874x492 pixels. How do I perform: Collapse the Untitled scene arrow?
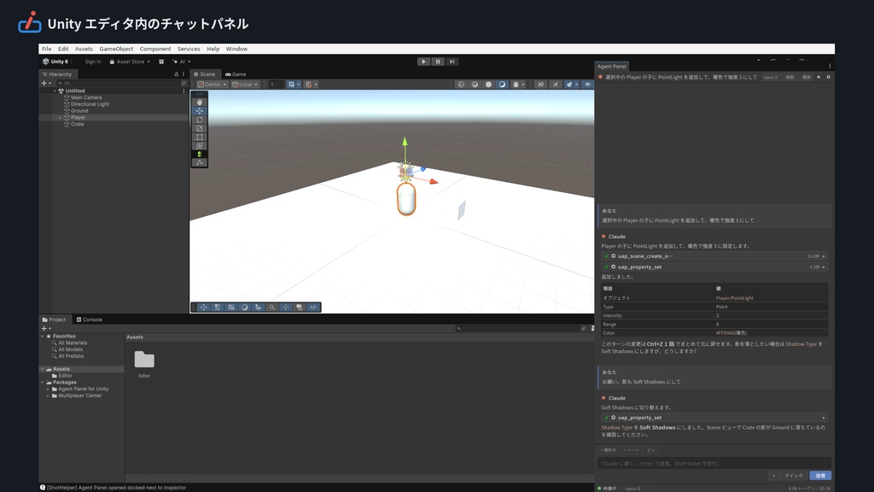[55, 91]
